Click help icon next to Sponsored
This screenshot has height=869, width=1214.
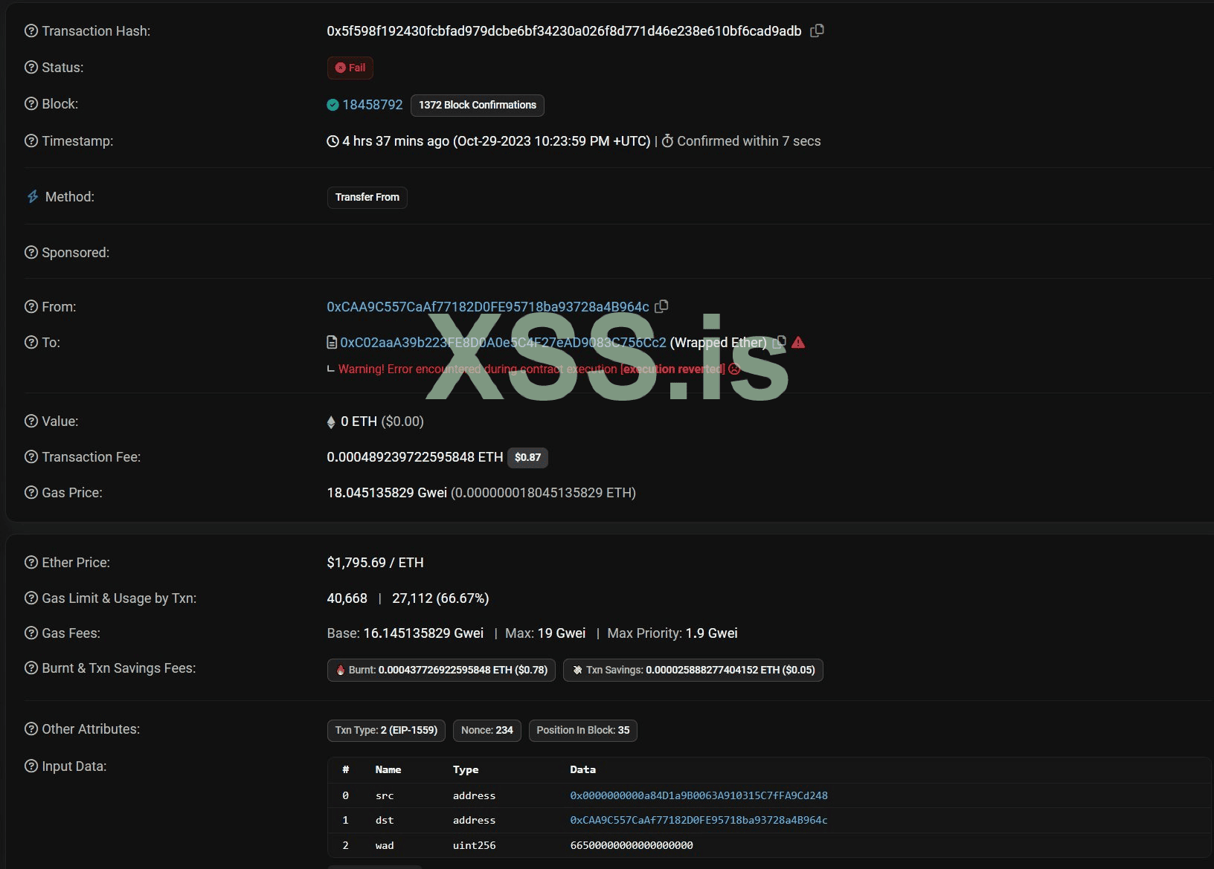(x=31, y=253)
